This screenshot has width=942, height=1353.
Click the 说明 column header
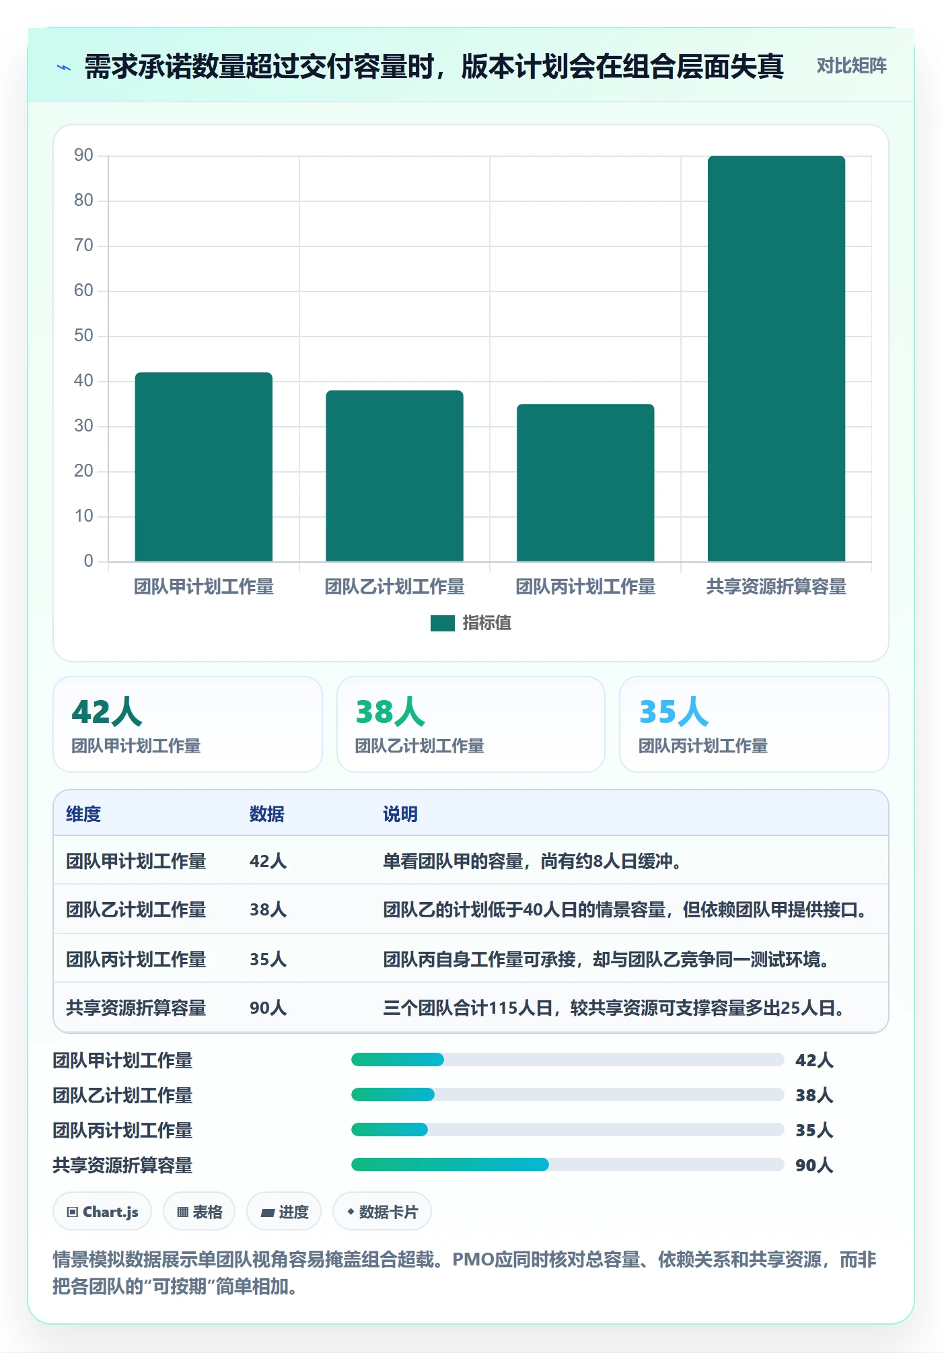[x=400, y=814]
